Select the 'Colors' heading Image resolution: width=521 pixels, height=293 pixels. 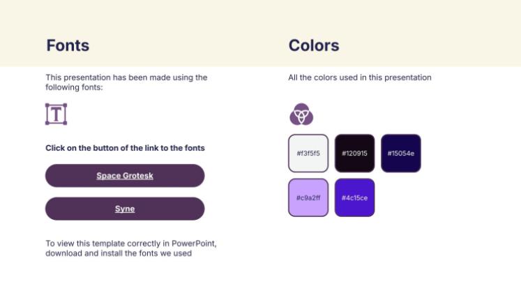(314, 46)
